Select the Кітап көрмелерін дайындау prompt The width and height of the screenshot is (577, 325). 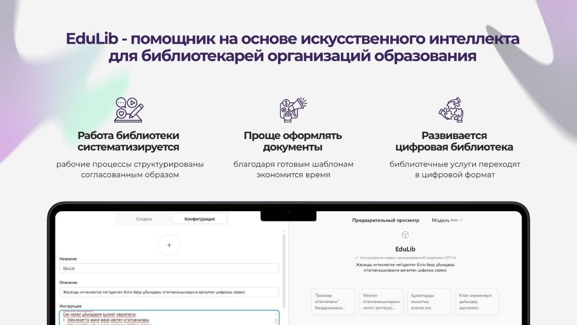pyautogui.click(x=477, y=302)
